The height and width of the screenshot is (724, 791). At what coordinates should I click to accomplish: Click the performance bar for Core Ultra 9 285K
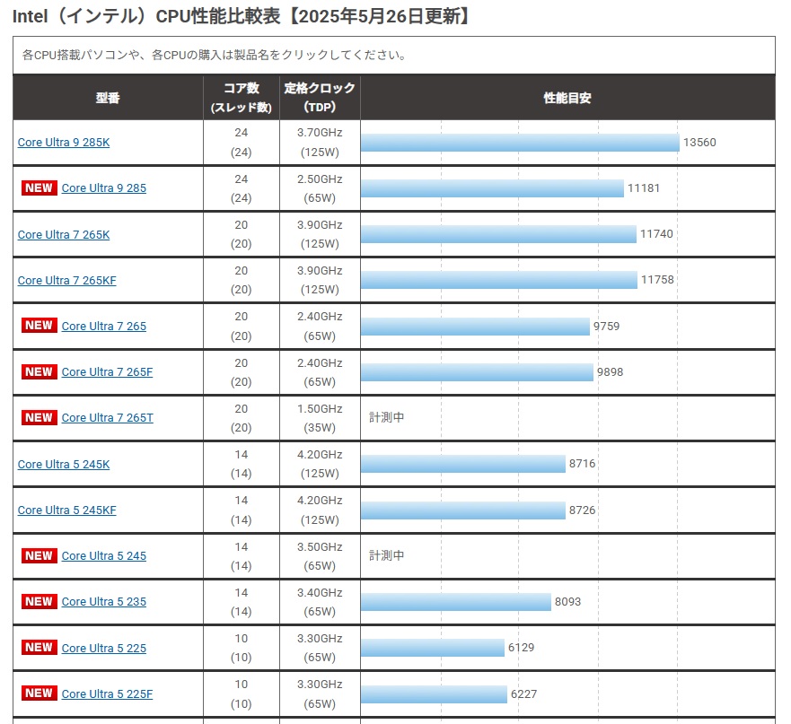click(520, 143)
